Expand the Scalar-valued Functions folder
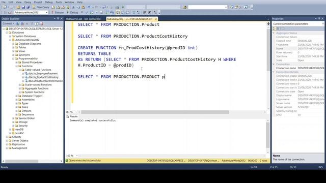The height and width of the screenshot is (183, 326). click(x=20, y=85)
